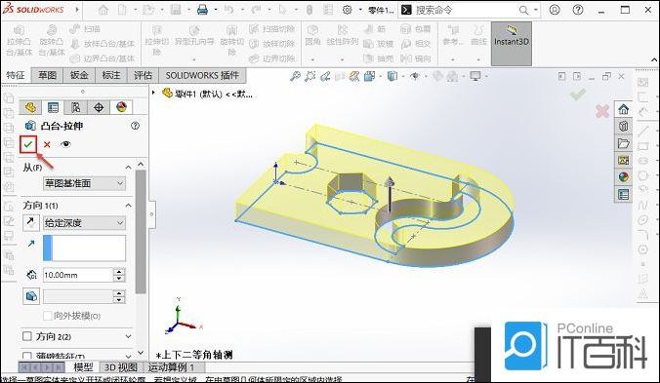Switch to the 草图 ribbon tab

47,75
